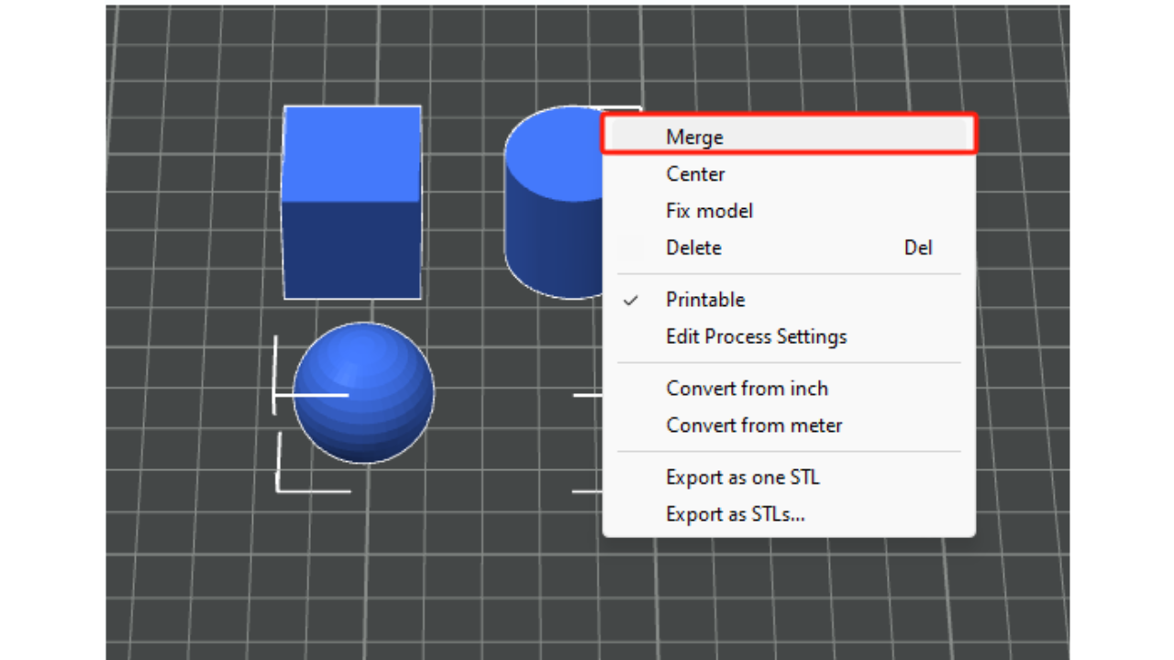Choose Merge from the context menu

click(x=695, y=137)
